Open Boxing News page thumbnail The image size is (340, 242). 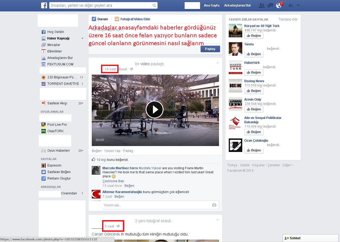coord(236,86)
